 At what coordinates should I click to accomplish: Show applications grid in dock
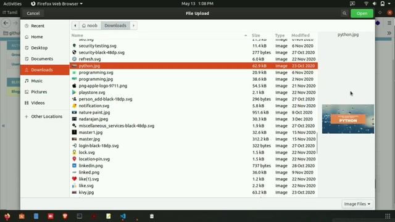tap(388, 216)
